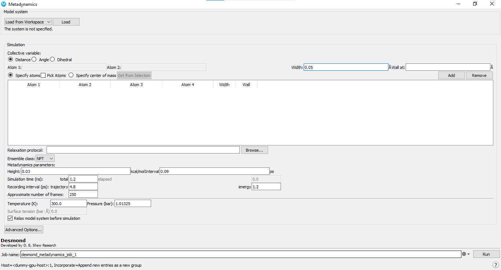Click the Surface tension field
501x270 pixels.
(69, 211)
